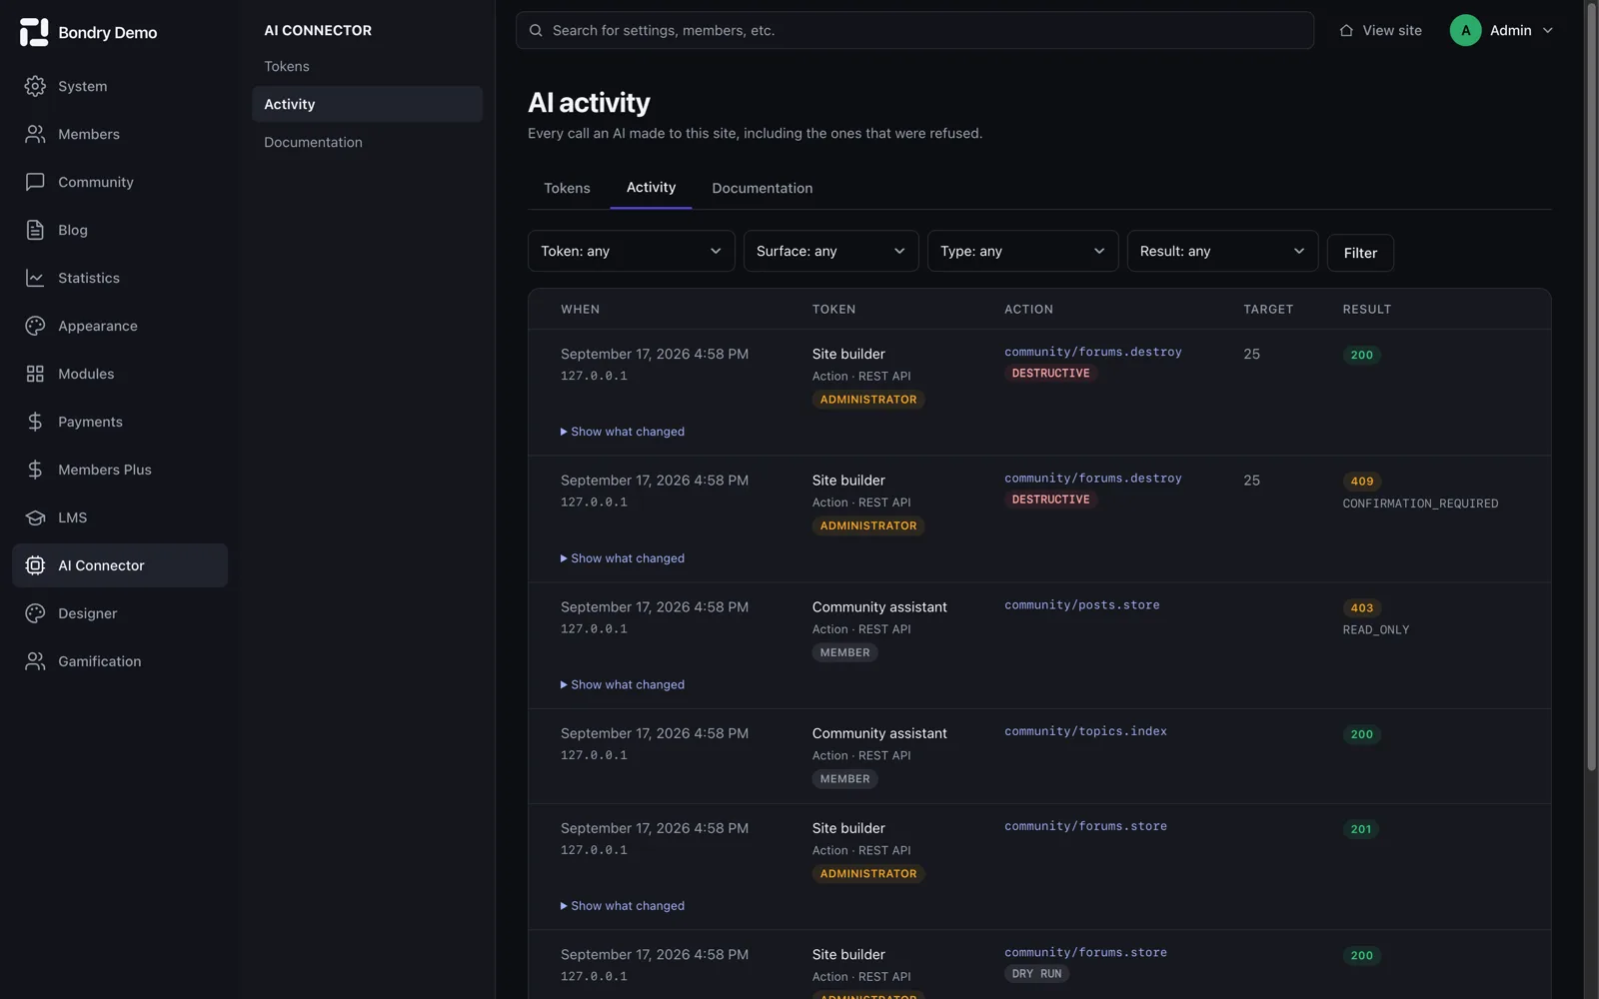This screenshot has height=999, width=1599.
Task: Open the Statistics chart icon
Action: click(35, 278)
